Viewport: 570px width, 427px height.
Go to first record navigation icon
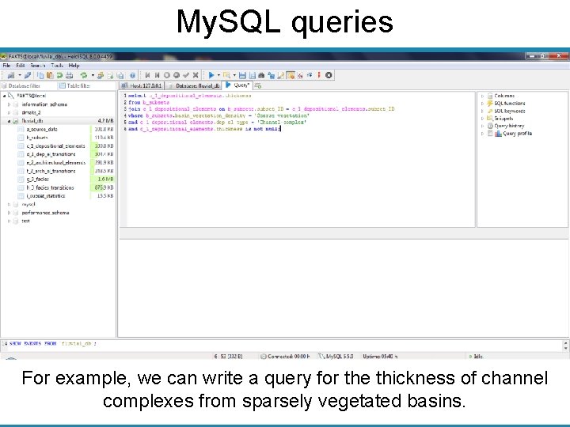pyautogui.click(x=147, y=75)
